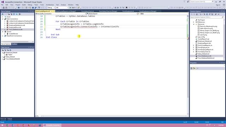Click the Server Explorer horizontal scrollbar
The image size is (226, 127).
(17, 42)
